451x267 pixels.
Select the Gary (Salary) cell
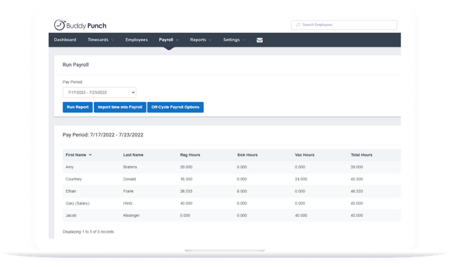78,203
